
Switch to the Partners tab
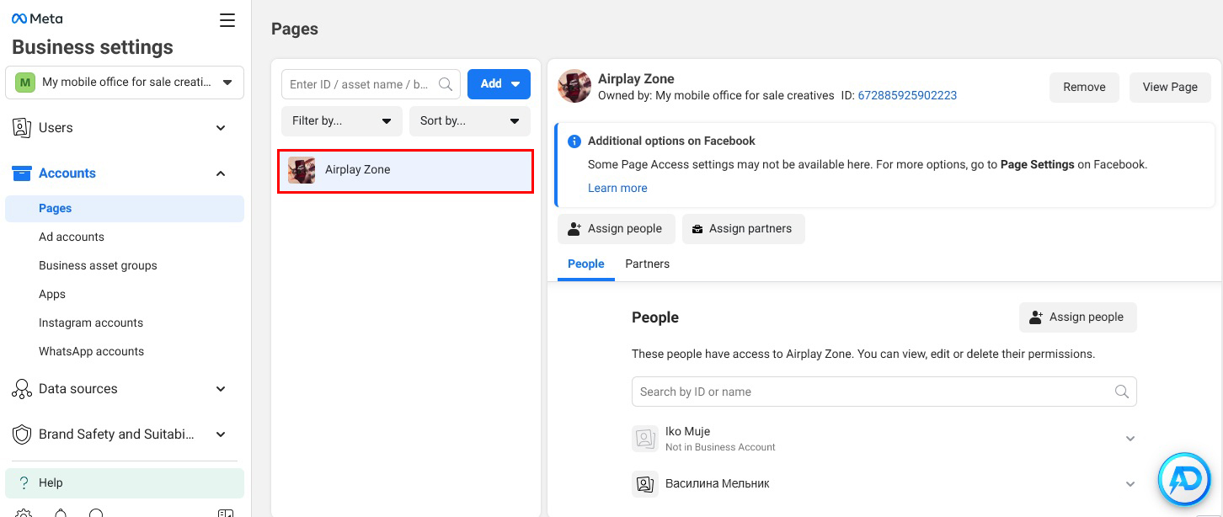pyautogui.click(x=647, y=264)
